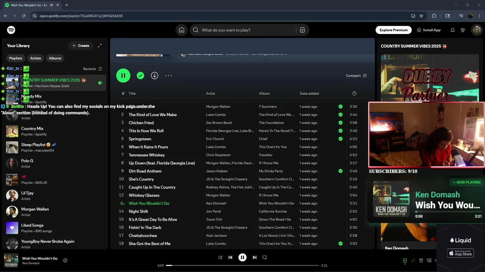485x272 pixels.
Task: Download the playlist with arrow icon
Action: (155, 76)
